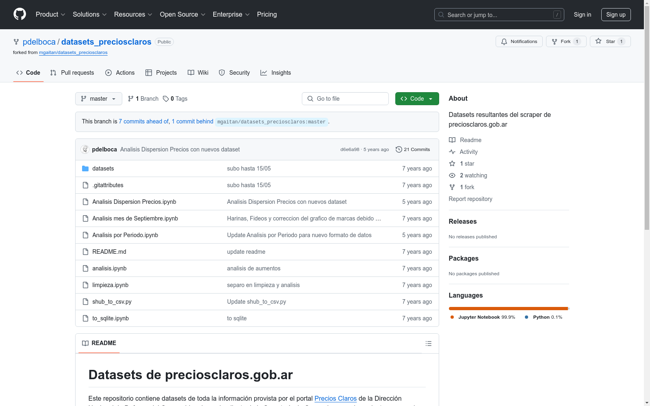Open README outline list icon
650x406 pixels.
(x=429, y=343)
